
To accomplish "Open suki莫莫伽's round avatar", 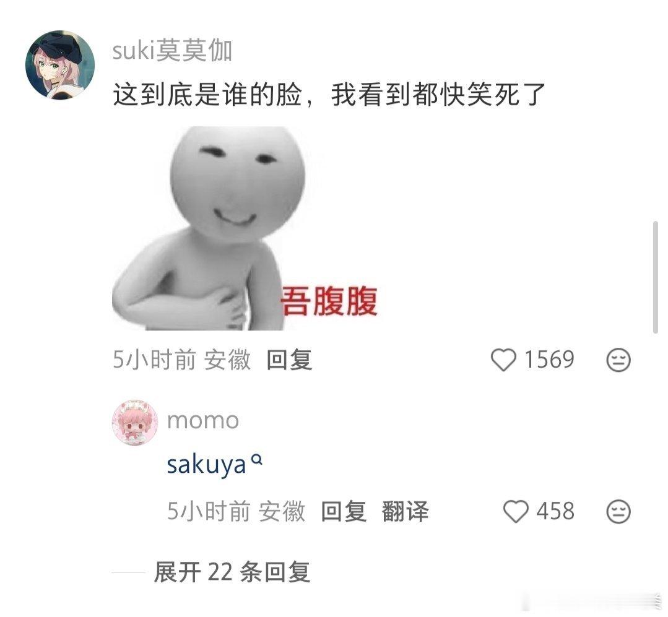I will (60, 64).
